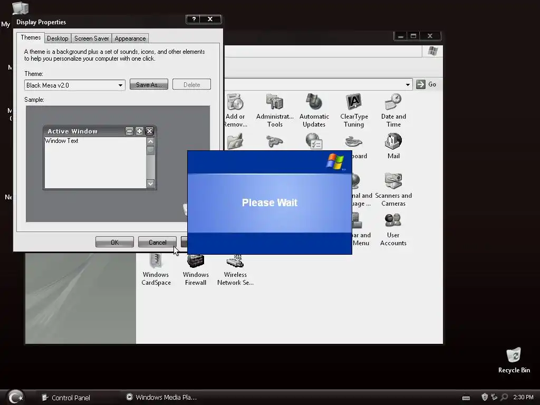Open the Recycle Bin on desktop
Viewport: 540px width, 405px height.
pos(514,360)
